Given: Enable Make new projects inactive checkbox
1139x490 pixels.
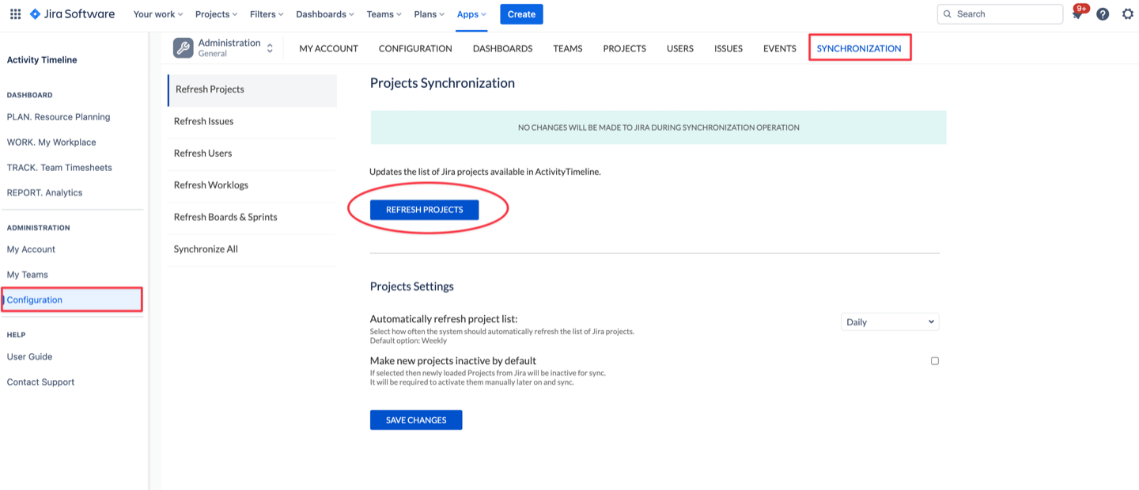Looking at the screenshot, I should click(x=934, y=361).
